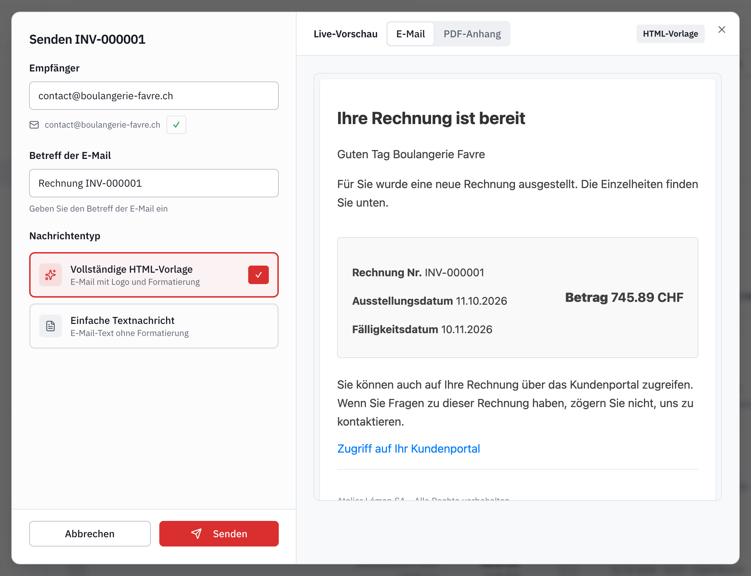Image resolution: width=751 pixels, height=576 pixels.
Task: Open the Zugriff auf Ihr Kundenportal link
Action: (x=409, y=449)
